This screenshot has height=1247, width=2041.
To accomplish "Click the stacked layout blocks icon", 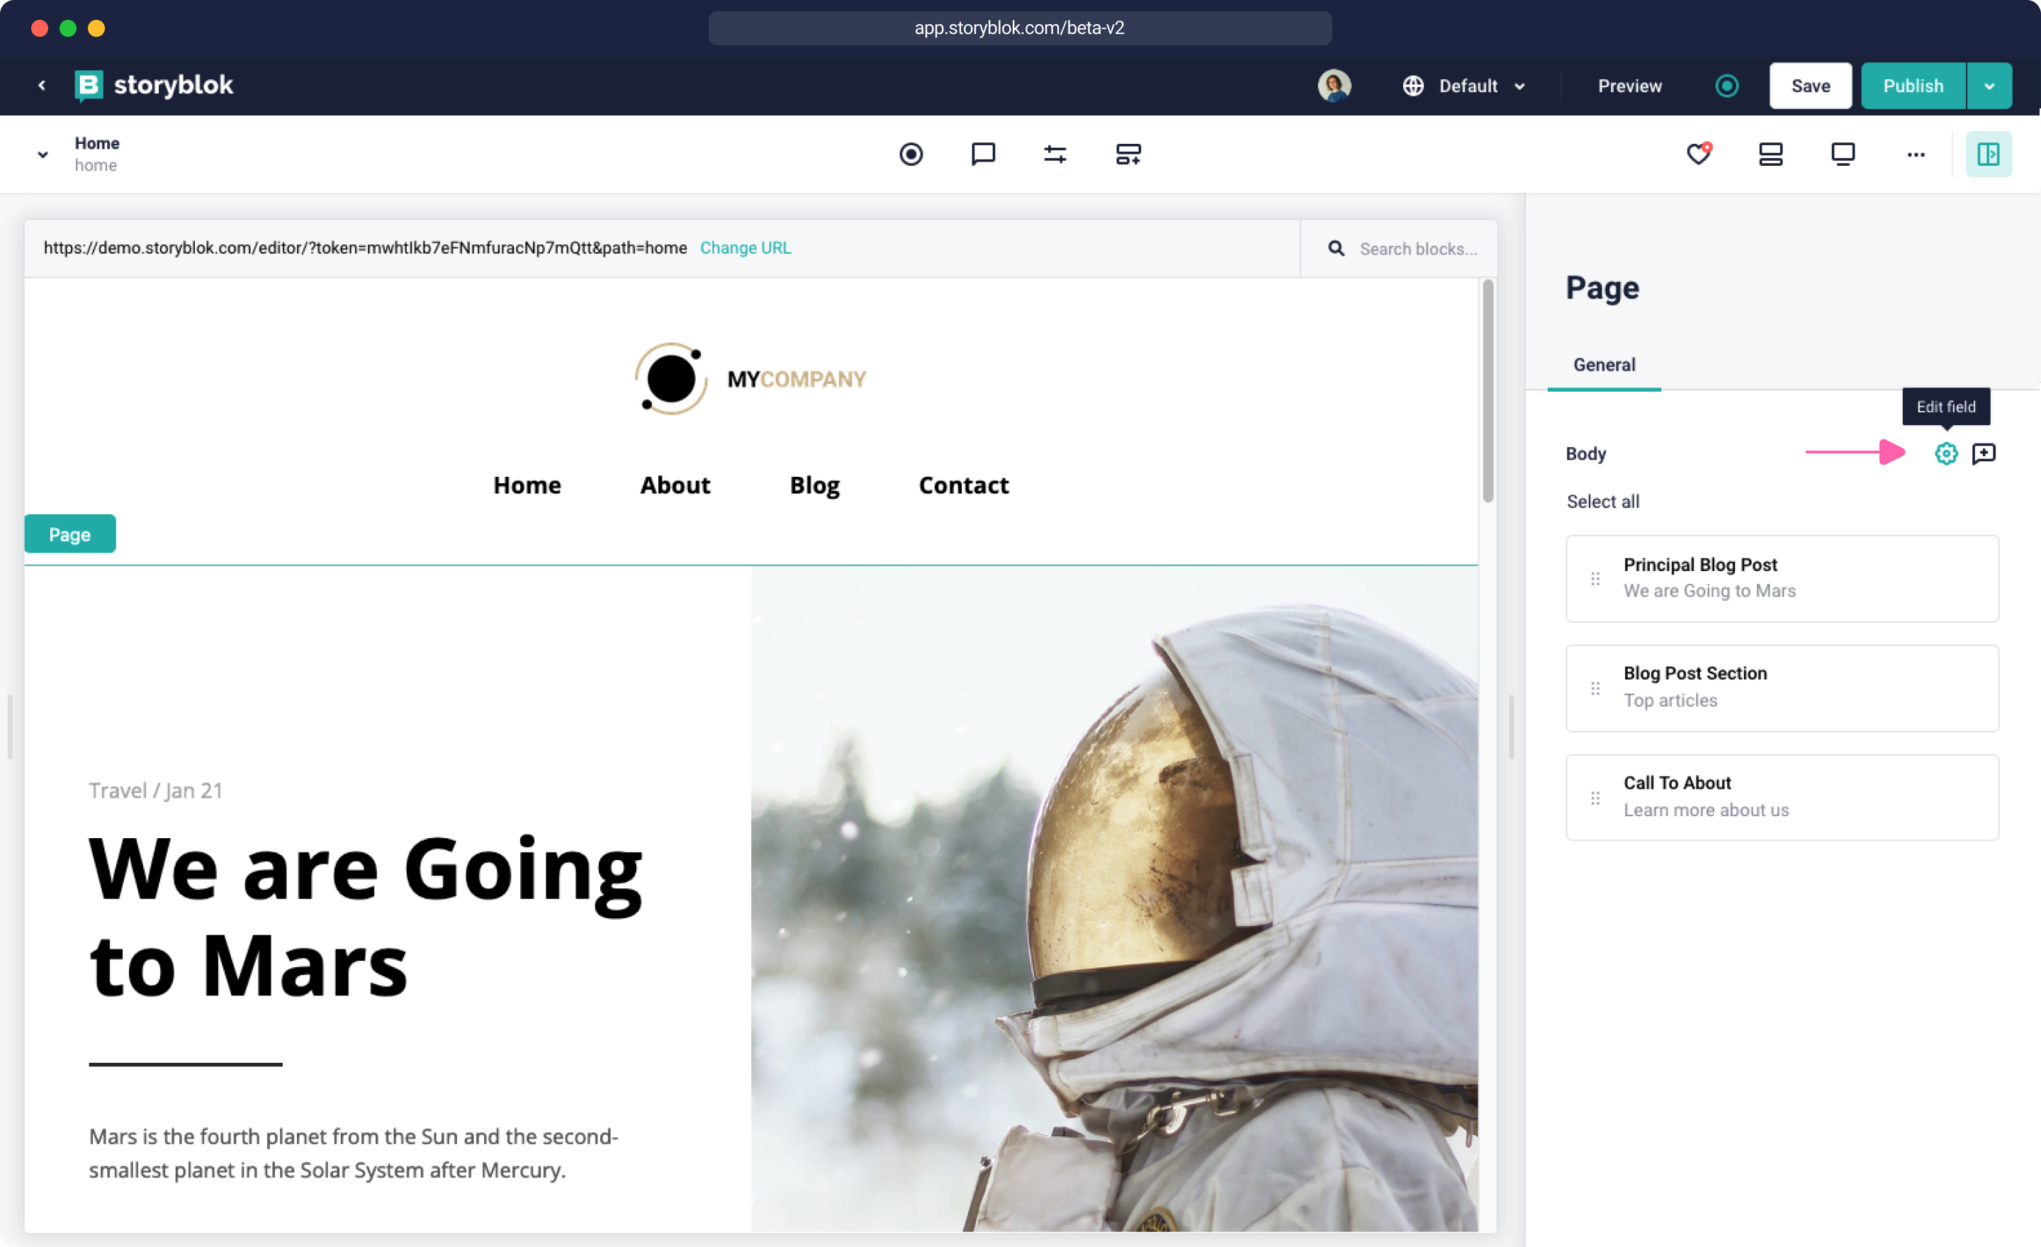I will click(x=1770, y=154).
